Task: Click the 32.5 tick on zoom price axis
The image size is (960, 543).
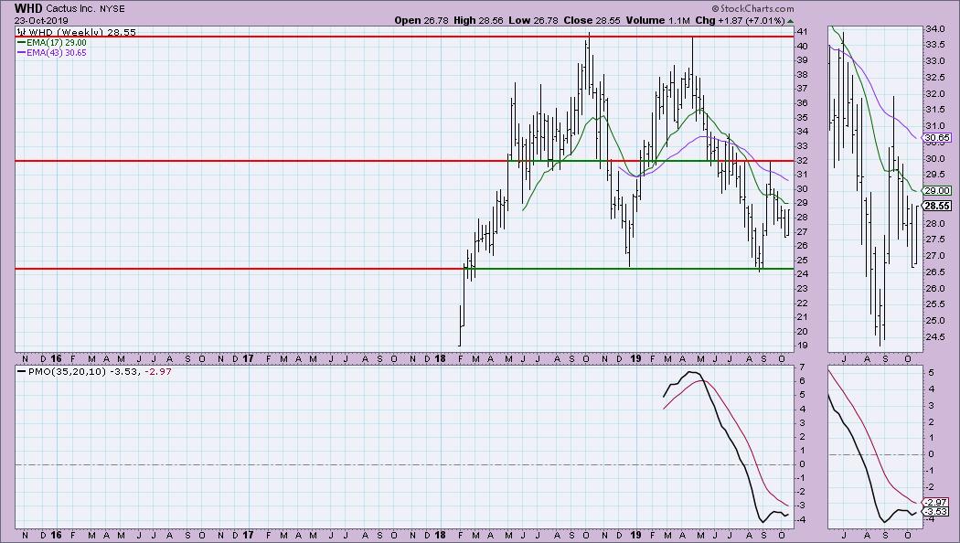Action: (x=934, y=77)
